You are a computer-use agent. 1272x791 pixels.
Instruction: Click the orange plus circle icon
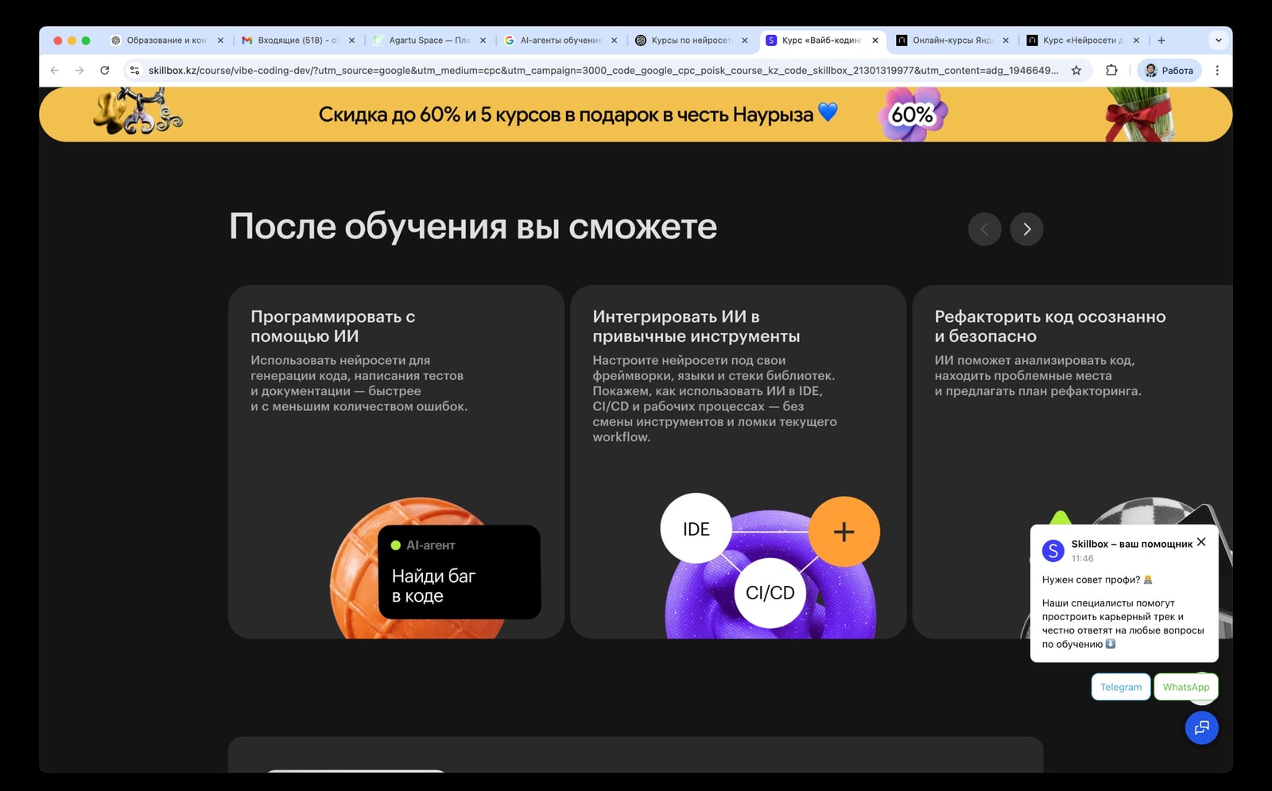click(x=843, y=531)
